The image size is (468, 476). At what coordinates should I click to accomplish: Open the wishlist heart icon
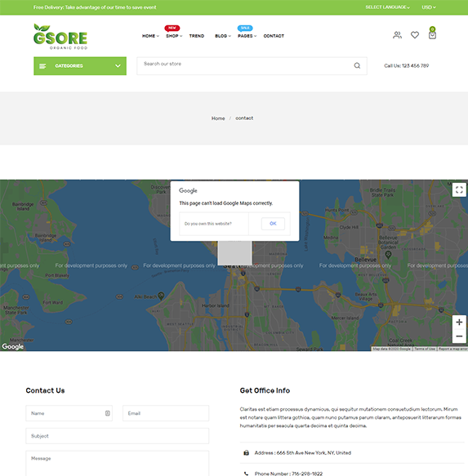pos(415,35)
